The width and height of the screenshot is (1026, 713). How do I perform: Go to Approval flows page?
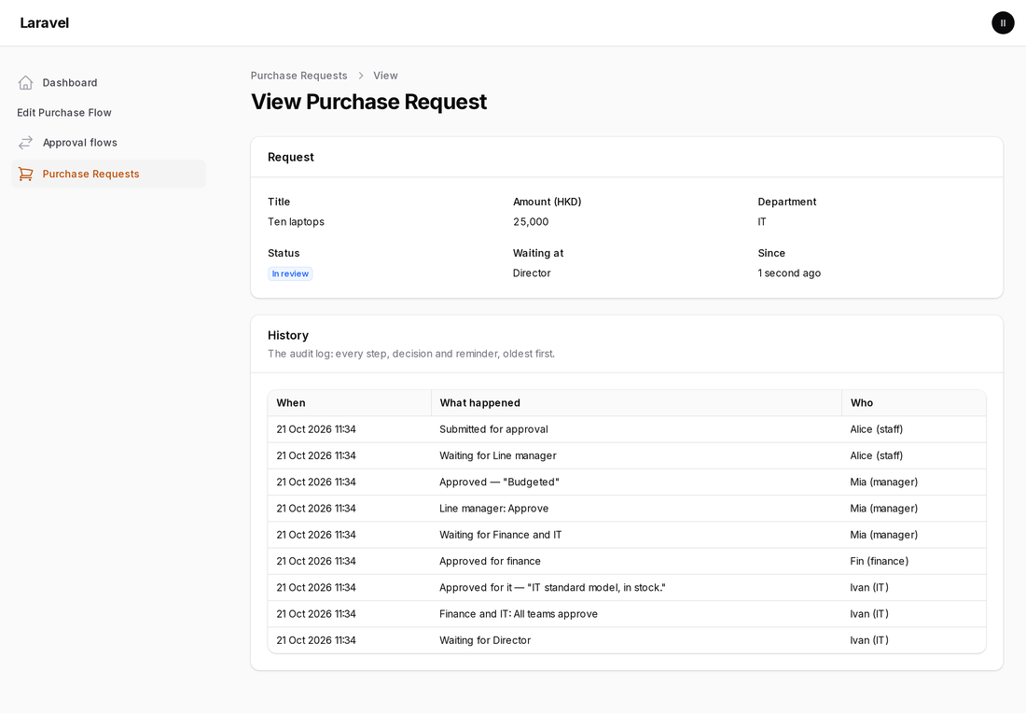(108, 143)
